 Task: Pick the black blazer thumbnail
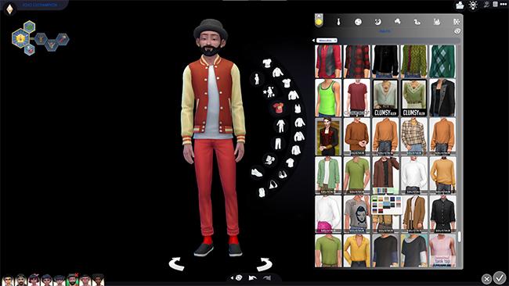[x=442, y=98]
